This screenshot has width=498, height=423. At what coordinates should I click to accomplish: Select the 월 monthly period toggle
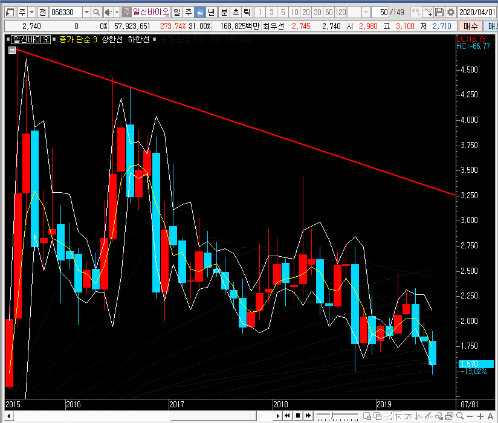pyautogui.click(x=199, y=12)
